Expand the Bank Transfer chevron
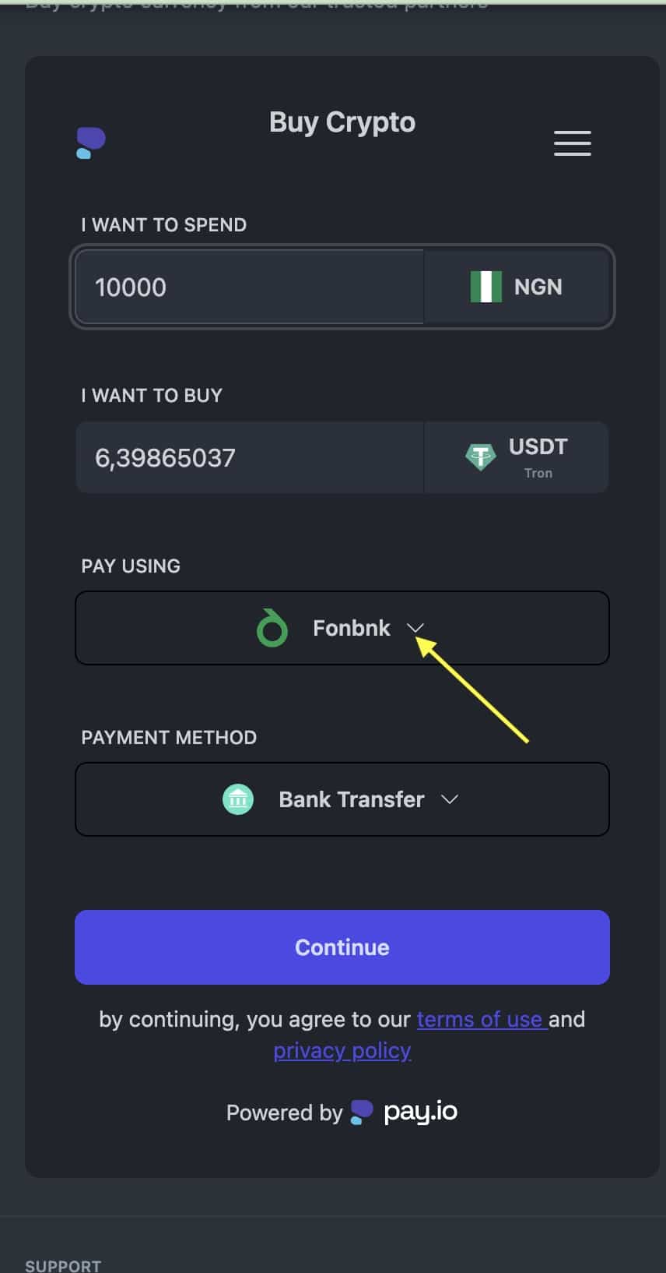This screenshot has height=1273, width=666. click(450, 799)
